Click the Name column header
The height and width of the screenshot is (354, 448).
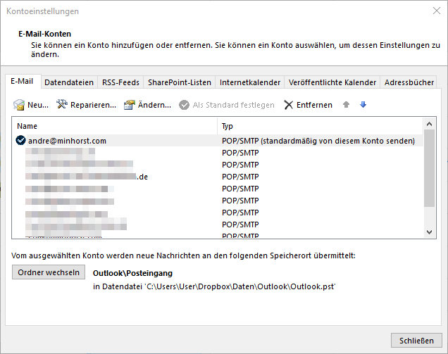click(114, 126)
